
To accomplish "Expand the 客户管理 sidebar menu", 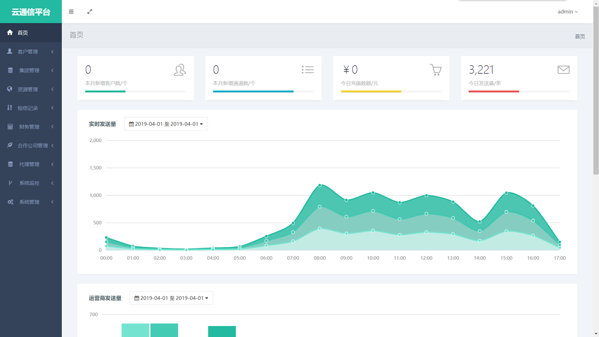I will [31, 52].
